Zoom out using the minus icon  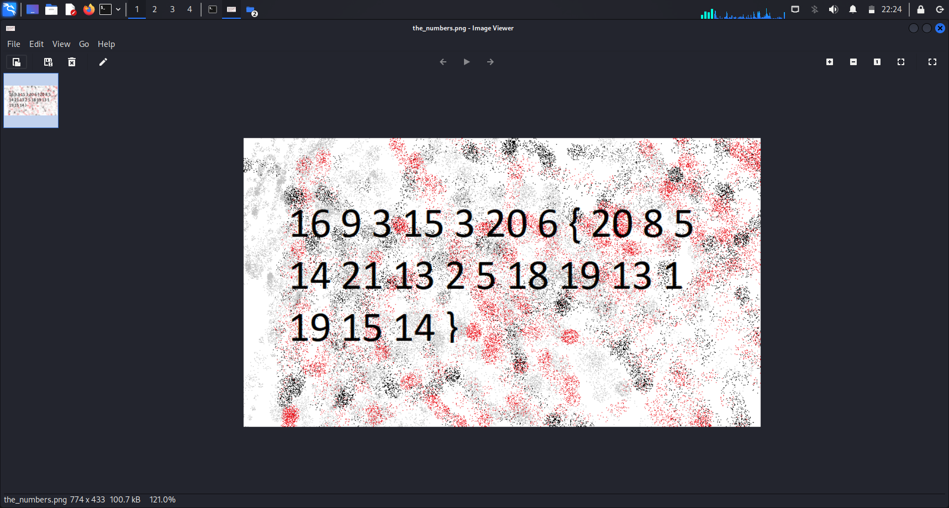(853, 62)
